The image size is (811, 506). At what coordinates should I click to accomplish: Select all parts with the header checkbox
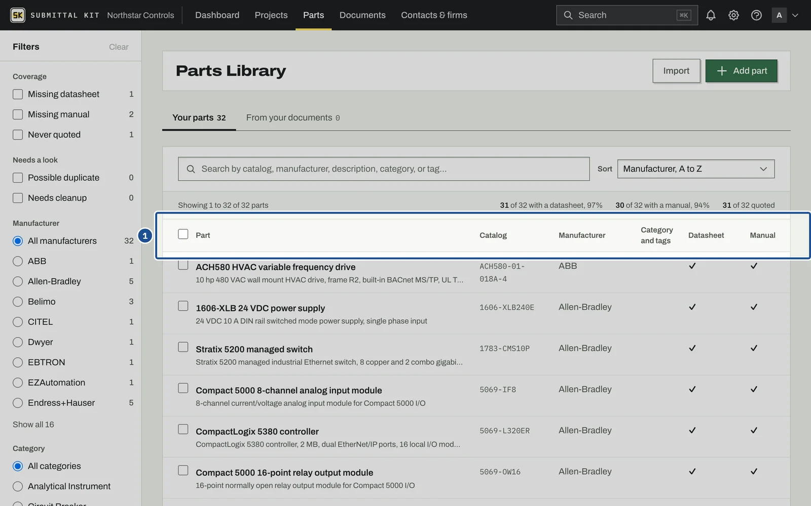[x=183, y=234]
